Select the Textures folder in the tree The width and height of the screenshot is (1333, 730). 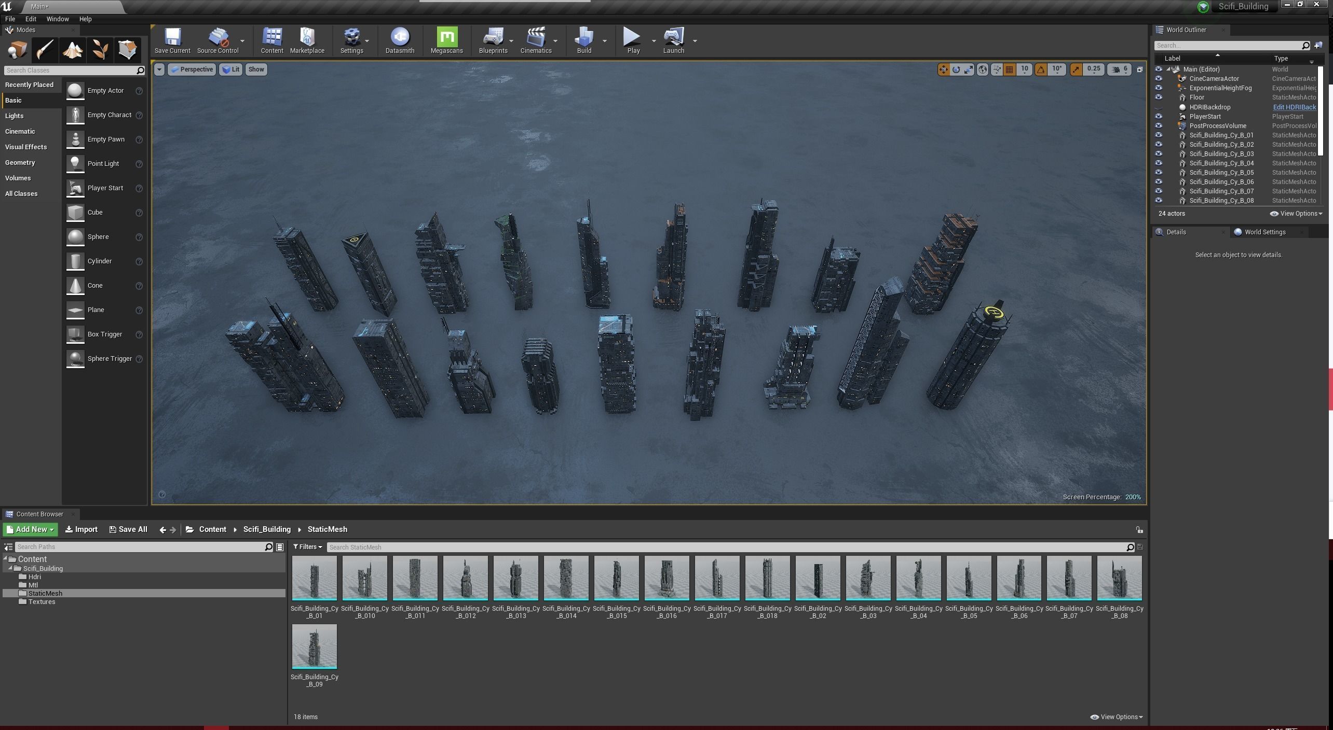point(42,602)
